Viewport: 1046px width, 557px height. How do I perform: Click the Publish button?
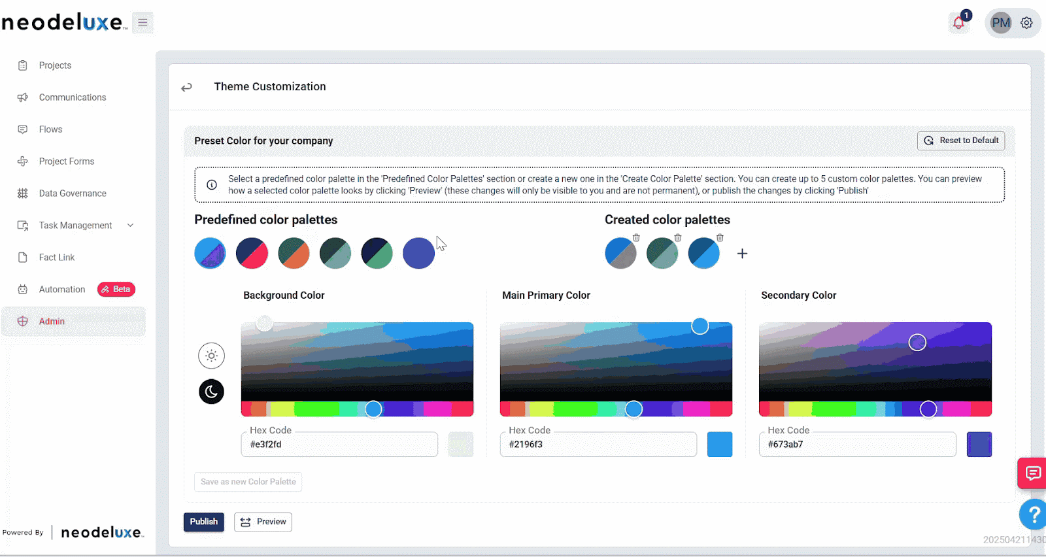coord(204,522)
